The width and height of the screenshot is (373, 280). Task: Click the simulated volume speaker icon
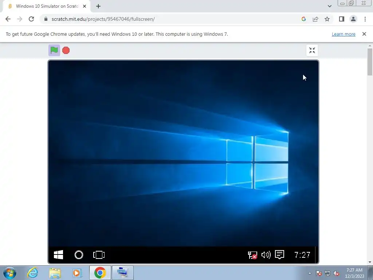(266, 255)
